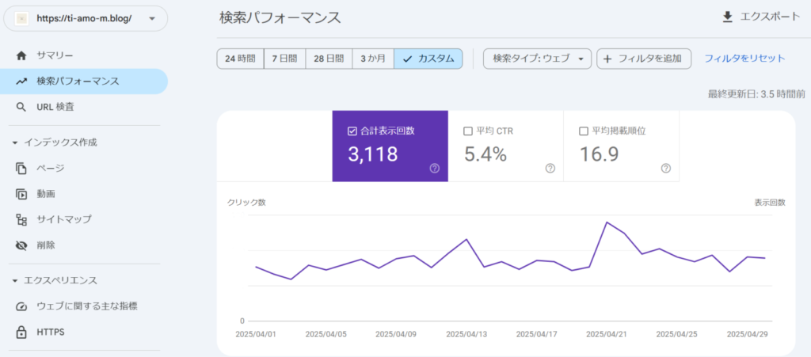Click the 削除 removals icon
The image size is (811, 357).
[x=21, y=245]
